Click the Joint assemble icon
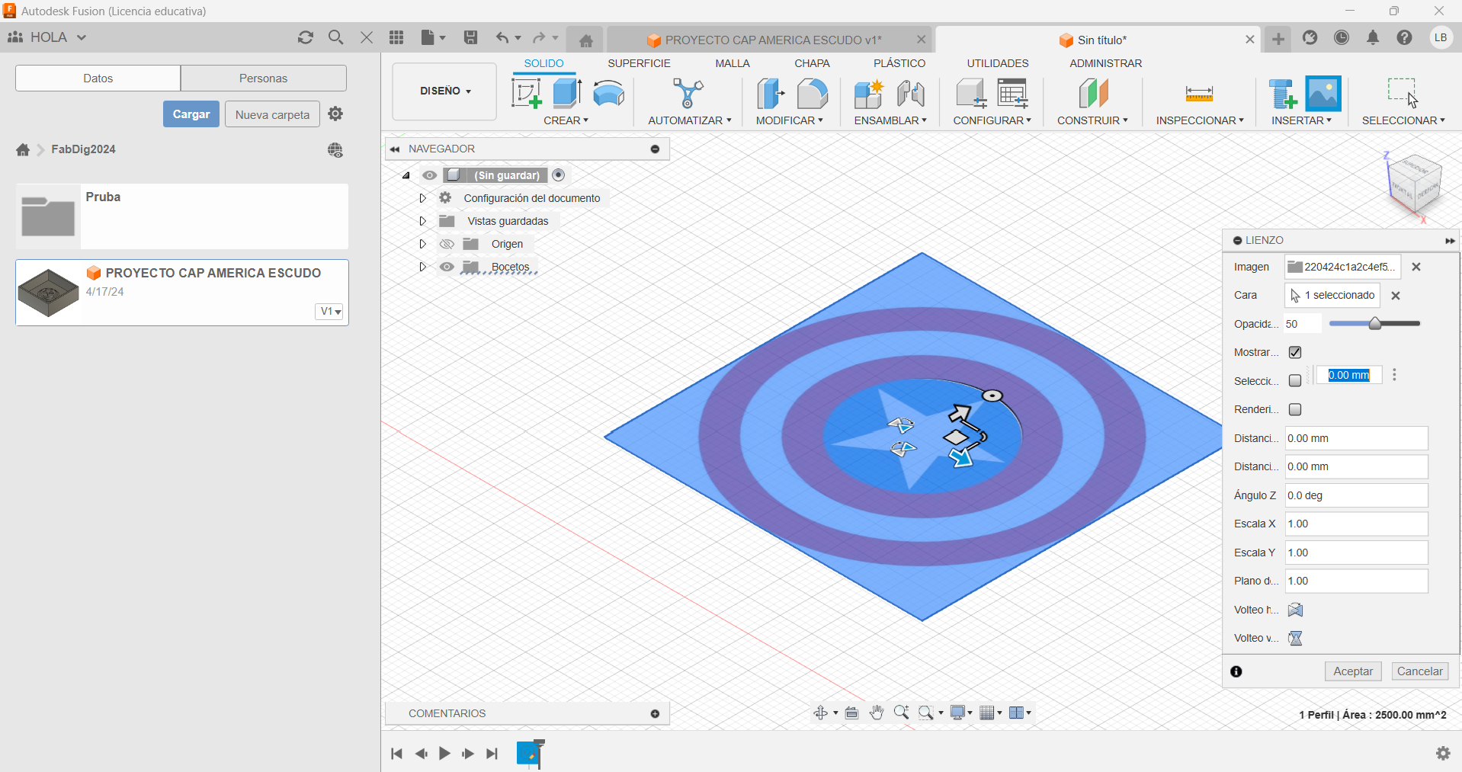Image resolution: width=1462 pixels, height=772 pixels. click(x=911, y=94)
